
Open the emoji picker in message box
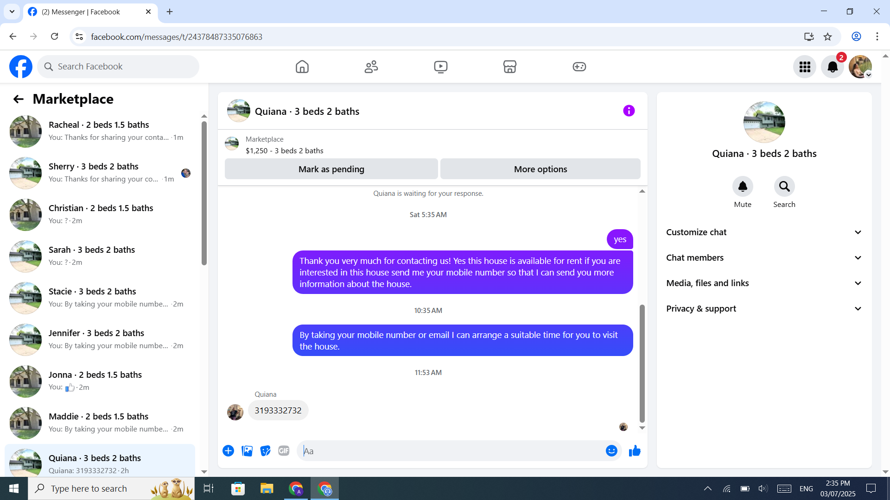coord(611,451)
